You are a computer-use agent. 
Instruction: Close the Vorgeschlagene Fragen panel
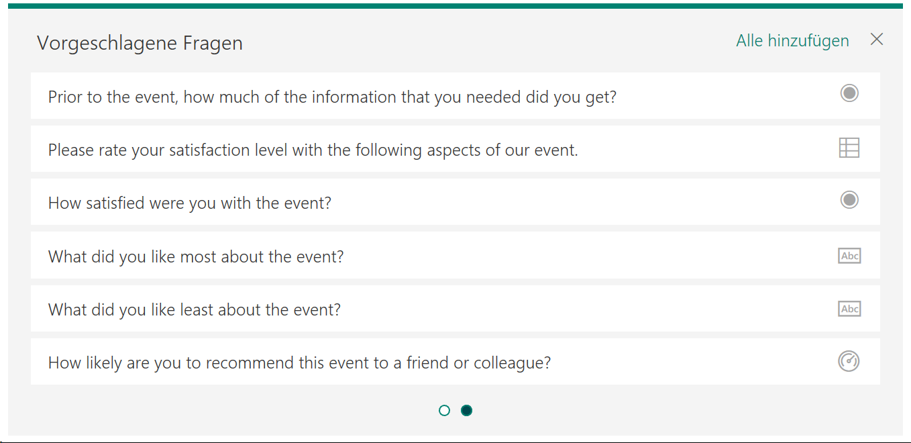tap(876, 40)
